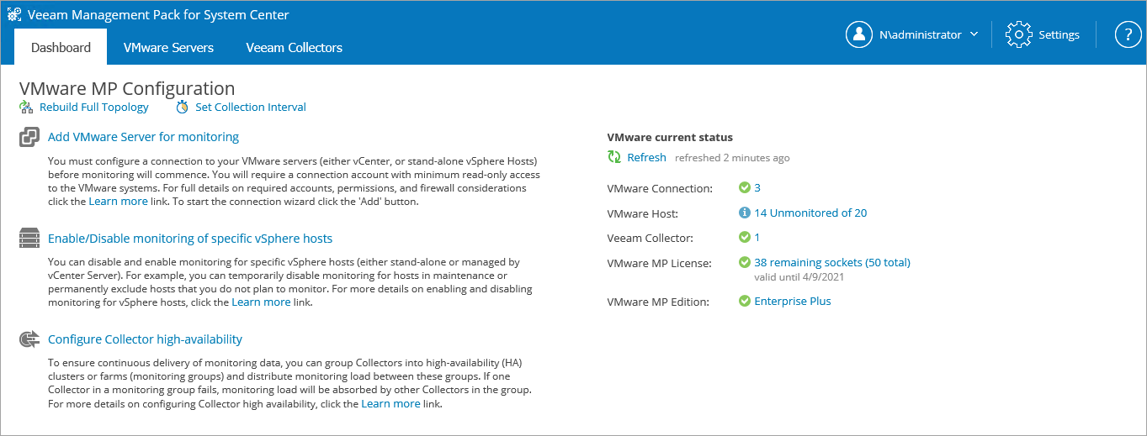Open help via the question mark icon
The image size is (1147, 436).
[x=1128, y=34]
